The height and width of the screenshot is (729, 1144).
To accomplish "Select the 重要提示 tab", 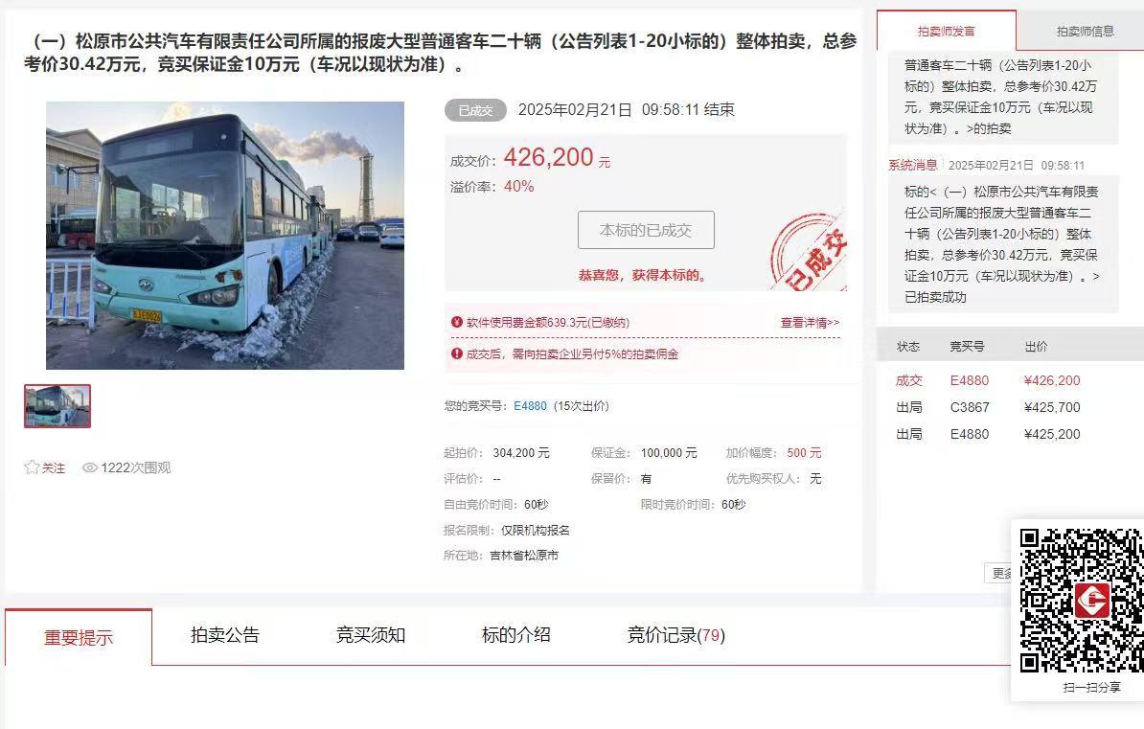I will [x=79, y=637].
